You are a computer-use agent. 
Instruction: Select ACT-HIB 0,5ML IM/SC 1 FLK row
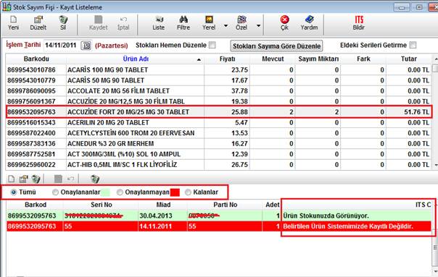click(x=219, y=165)
